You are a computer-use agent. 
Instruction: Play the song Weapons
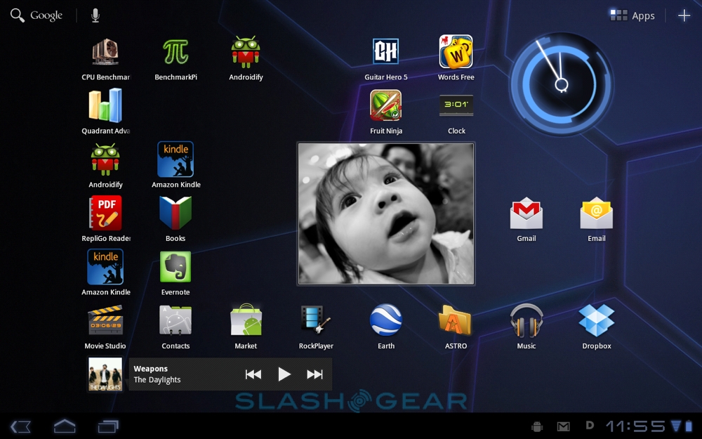coord(284,374)
